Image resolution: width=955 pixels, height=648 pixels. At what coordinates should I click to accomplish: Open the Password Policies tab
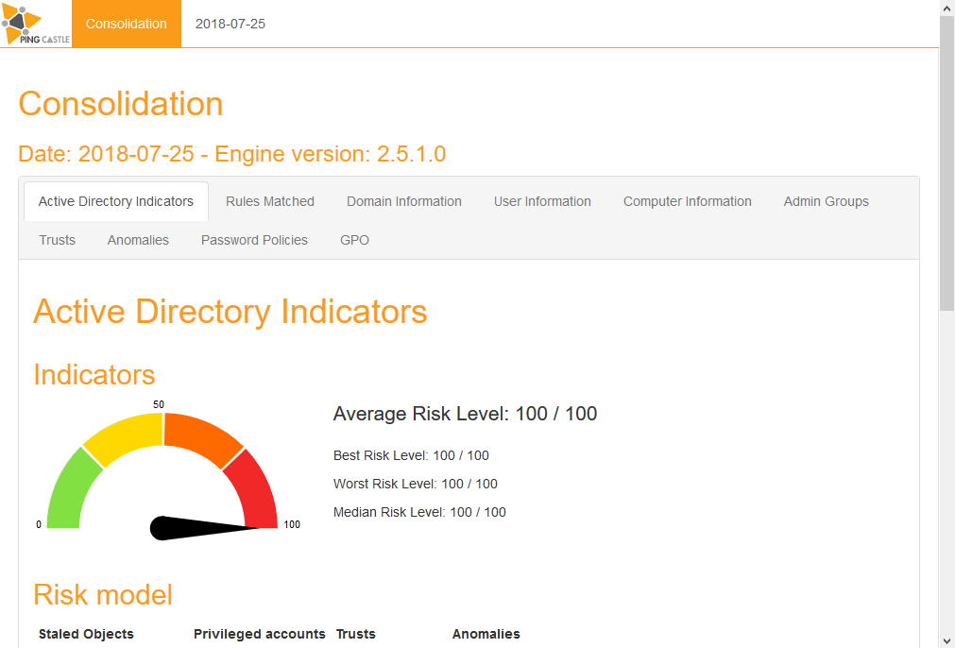click(x=254, y=240)
